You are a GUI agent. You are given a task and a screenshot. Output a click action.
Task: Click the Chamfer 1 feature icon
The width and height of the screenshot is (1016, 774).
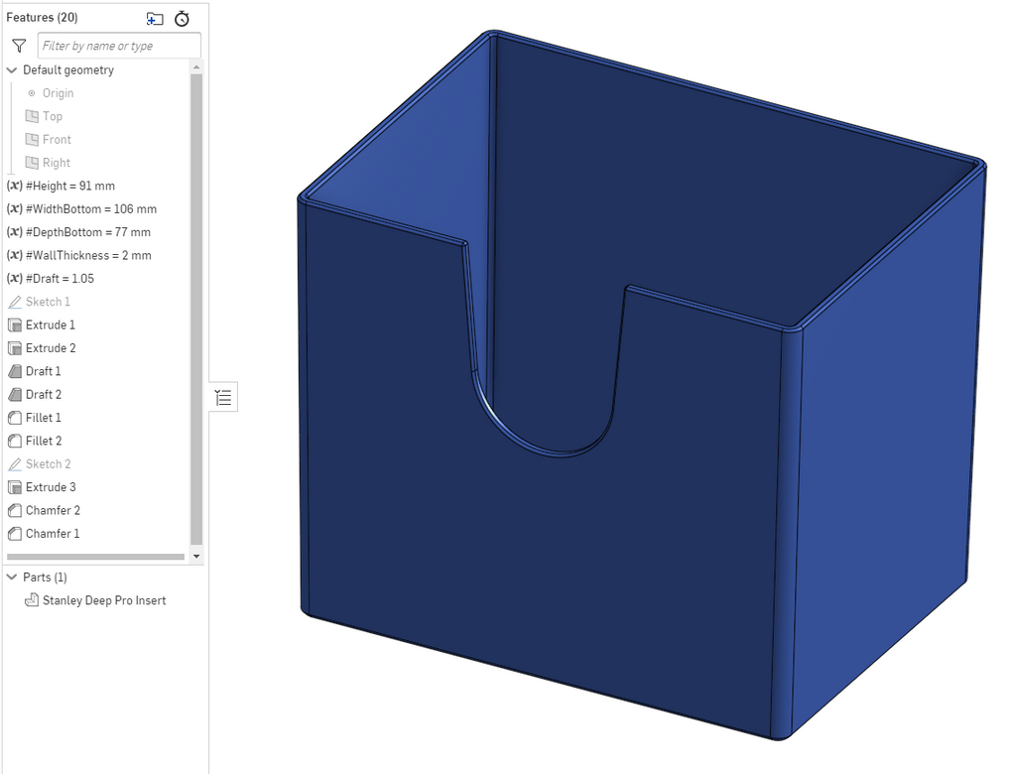[x=15, y=534]
